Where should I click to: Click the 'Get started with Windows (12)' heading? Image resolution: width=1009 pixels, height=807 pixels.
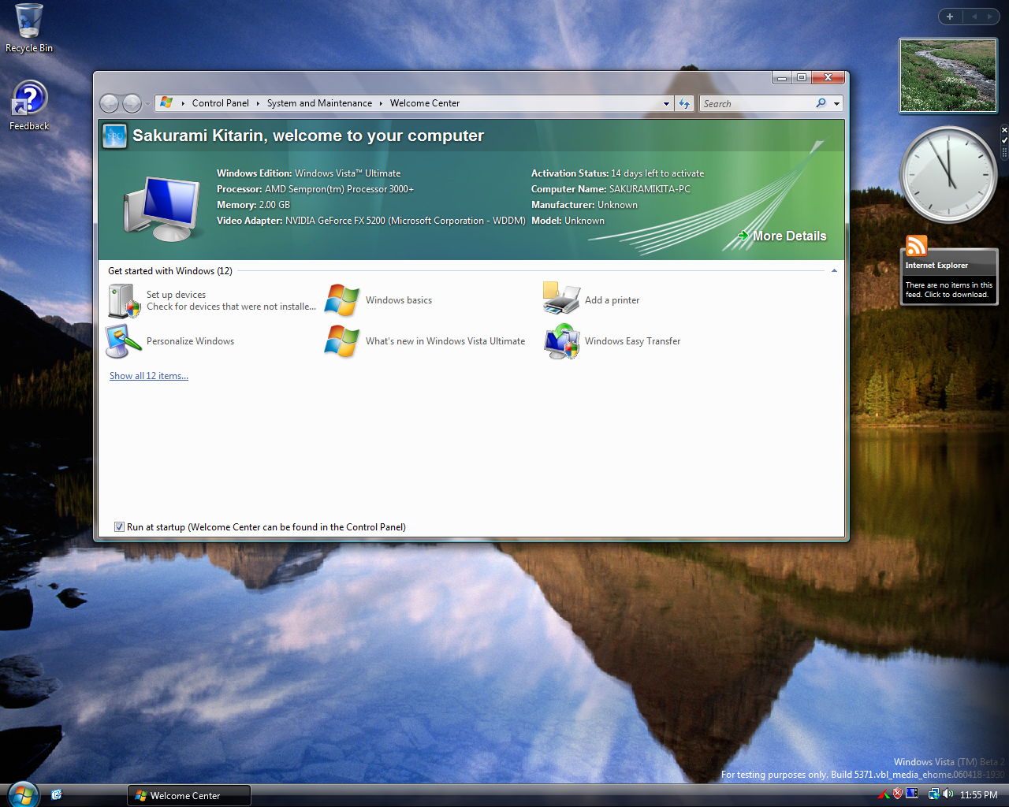[x=170, y=271]
